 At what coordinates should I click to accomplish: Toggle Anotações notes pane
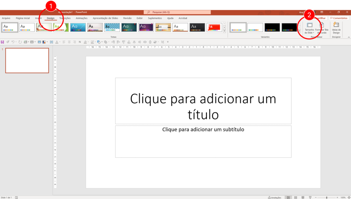[x=274, y=197]
